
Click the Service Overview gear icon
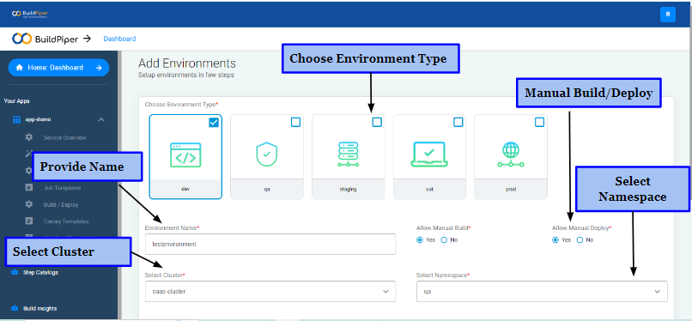(28, 137)
